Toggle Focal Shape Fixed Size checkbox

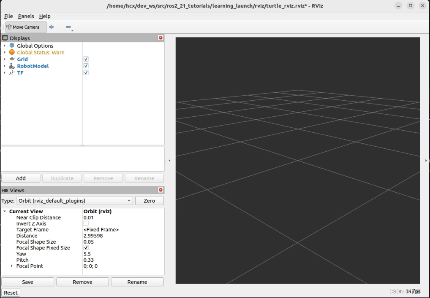pyautogui.click(x=86, y=248)
